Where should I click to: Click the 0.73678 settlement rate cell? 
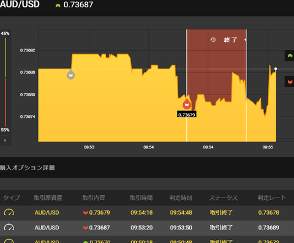[x=269, y=212]
